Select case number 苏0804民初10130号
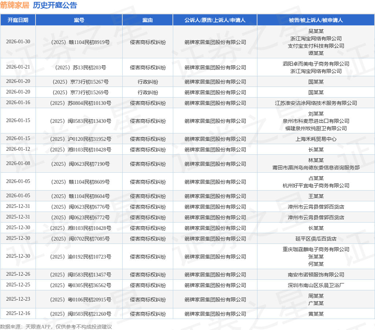The height and width of the screenshot is (330, 375). (80, 103)
